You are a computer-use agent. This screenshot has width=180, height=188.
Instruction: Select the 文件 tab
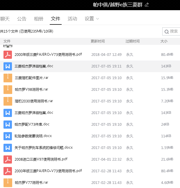(56, 19)
